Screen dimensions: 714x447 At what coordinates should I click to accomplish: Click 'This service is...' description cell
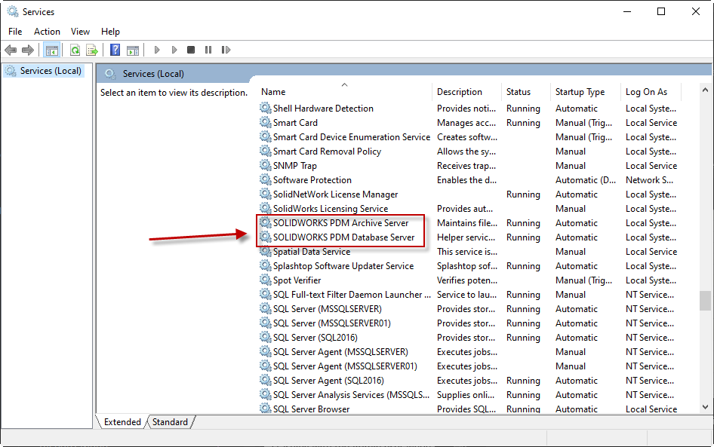[x=467, y=252]
